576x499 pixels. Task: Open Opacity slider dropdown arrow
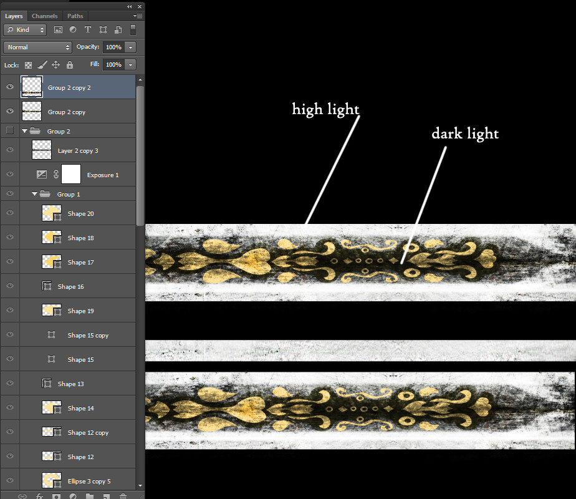tap(130, 47)
